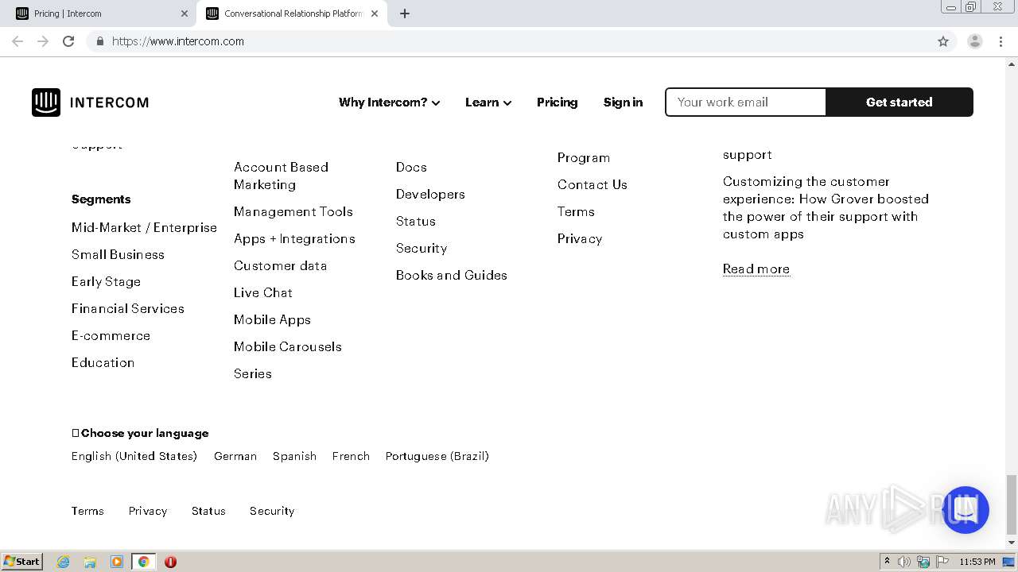
Task: Open Windows Explorer folder in the taskbar
Action: [90, 562]
